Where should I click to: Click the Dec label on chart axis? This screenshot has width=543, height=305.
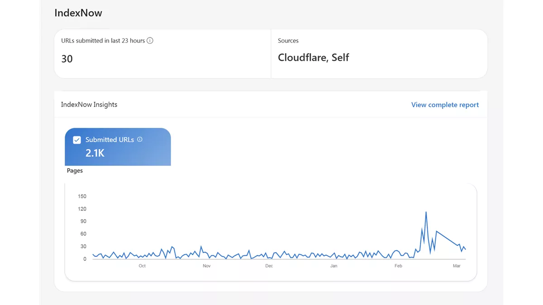pyautogui.click(x=269, y=266)
